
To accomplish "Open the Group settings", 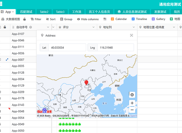I will [66, 19].
